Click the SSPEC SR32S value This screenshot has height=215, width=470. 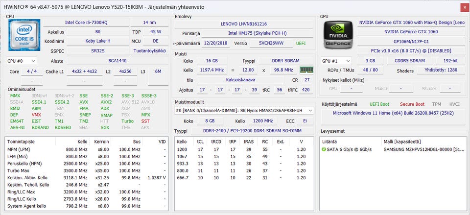[x=98, y=50]
